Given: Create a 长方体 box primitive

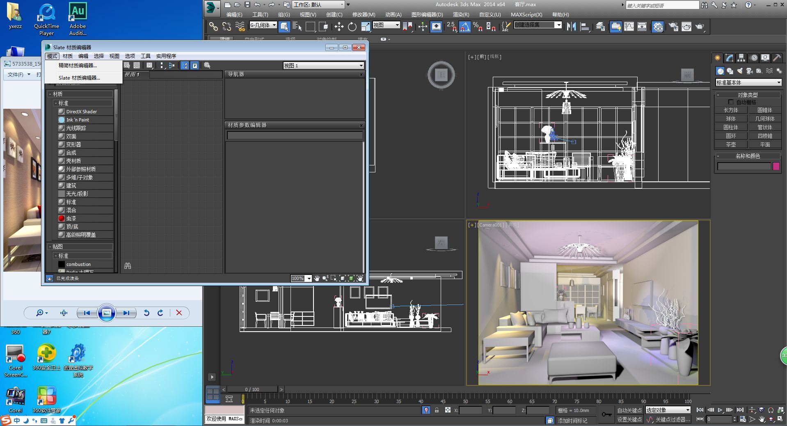Looking at the screenshot, I should click(731, 110).
